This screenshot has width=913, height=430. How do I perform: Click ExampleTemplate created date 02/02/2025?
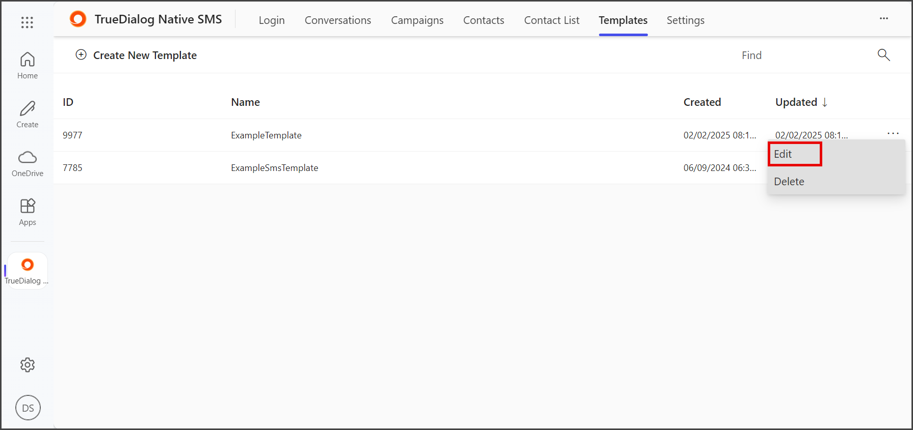point(720,135)
